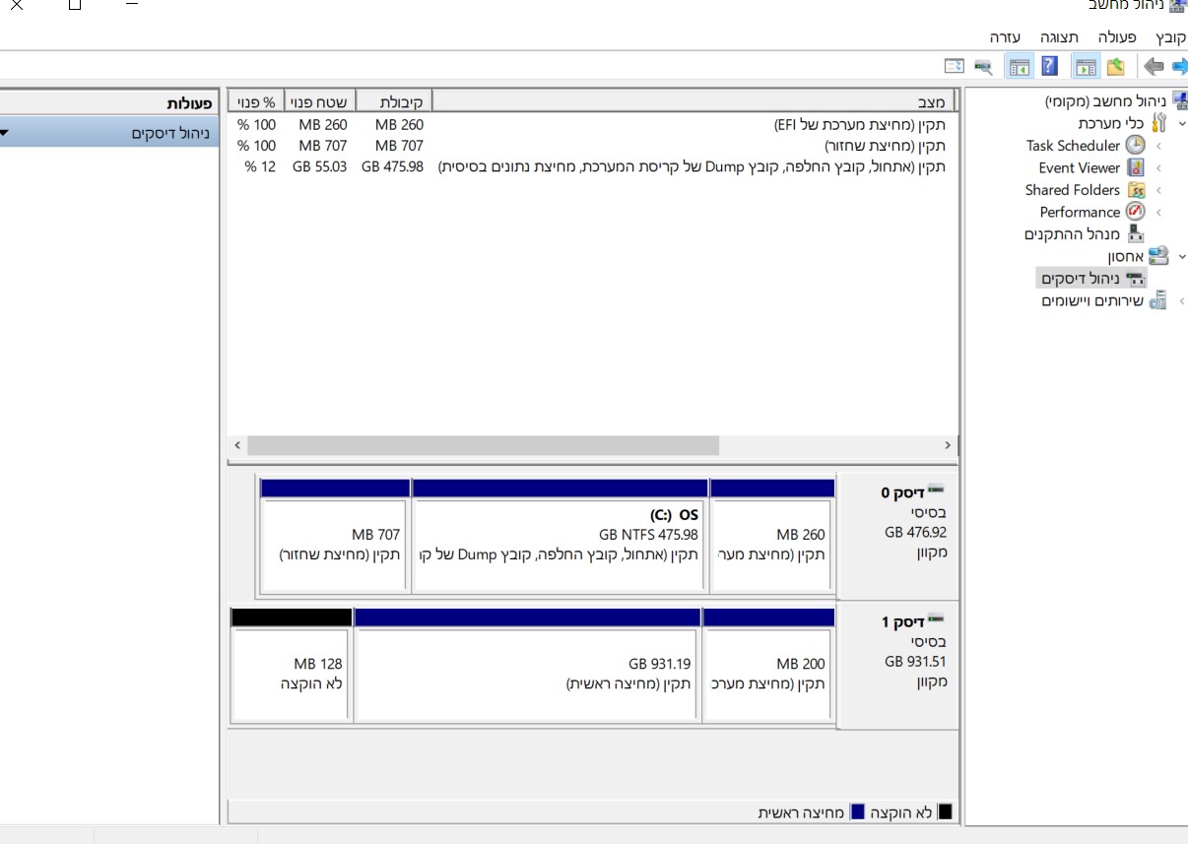Image resolution: width=1188 pixels, height=844 pixels.
Task: Click the list settings icon at toolbar end
Action: click(x=954, y=67)
